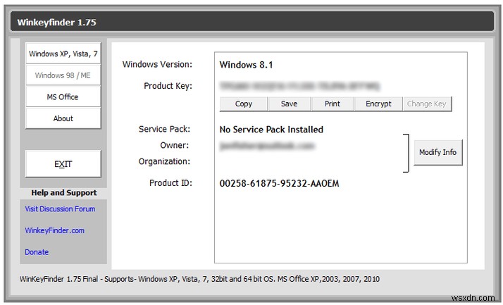Select the MS Office tab
503x305 pixels.
63,97
